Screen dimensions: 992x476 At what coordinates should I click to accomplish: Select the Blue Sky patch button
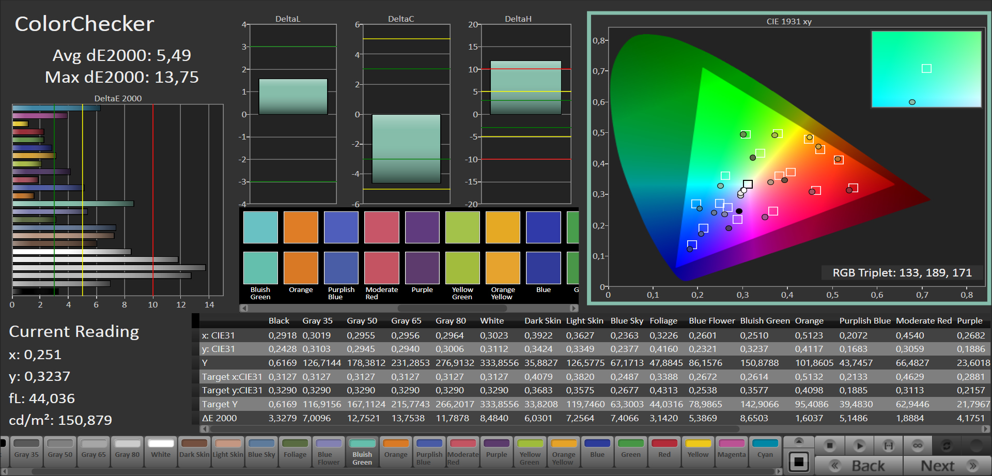click(261, 452)
